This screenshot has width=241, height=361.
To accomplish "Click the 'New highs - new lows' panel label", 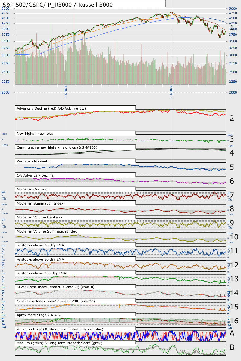I will [35, 133].
